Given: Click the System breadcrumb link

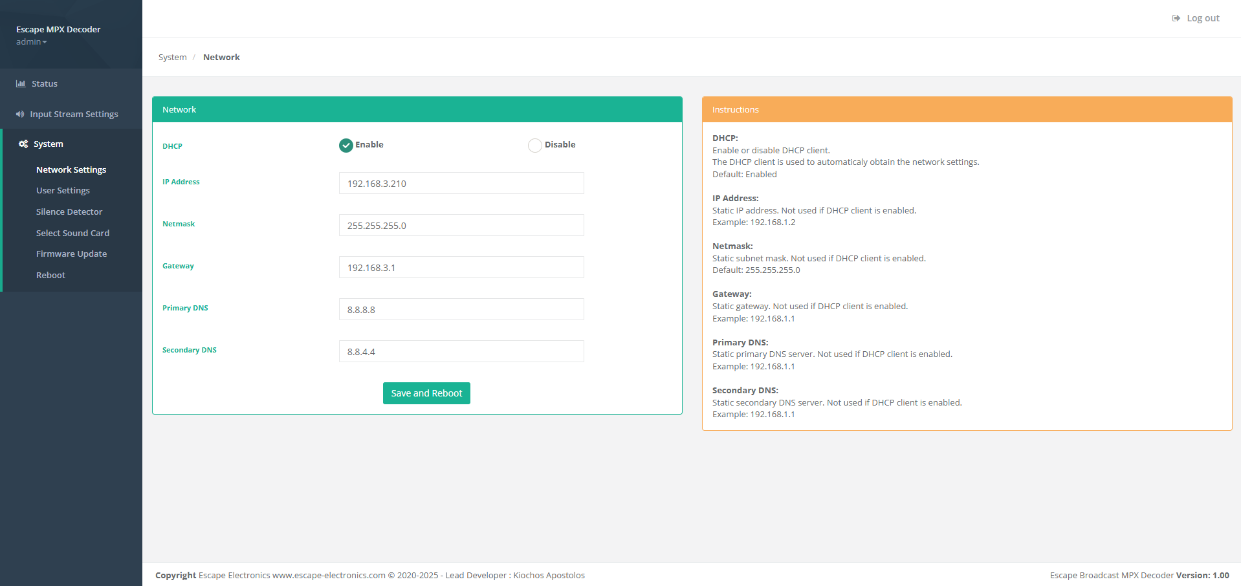Looking at the screenshot, I should pyautogui.click(x=172, y=58).
